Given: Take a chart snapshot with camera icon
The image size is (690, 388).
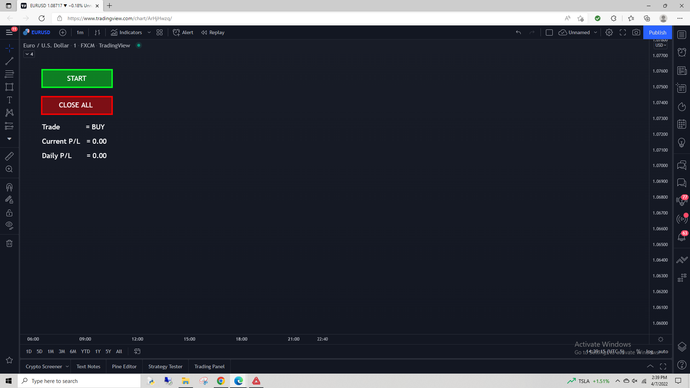Looking at the screenshot, I should pyautogui.click(x=636, y=32).
